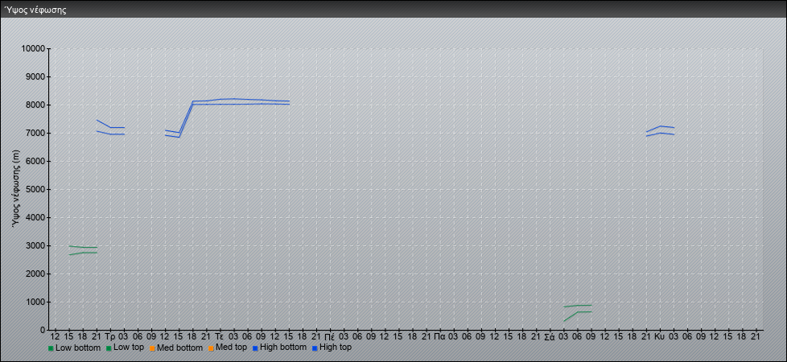This screenshot has height=362, width=787.
Task: Click the 7000 y-axis value
Action: coord(35,133)
